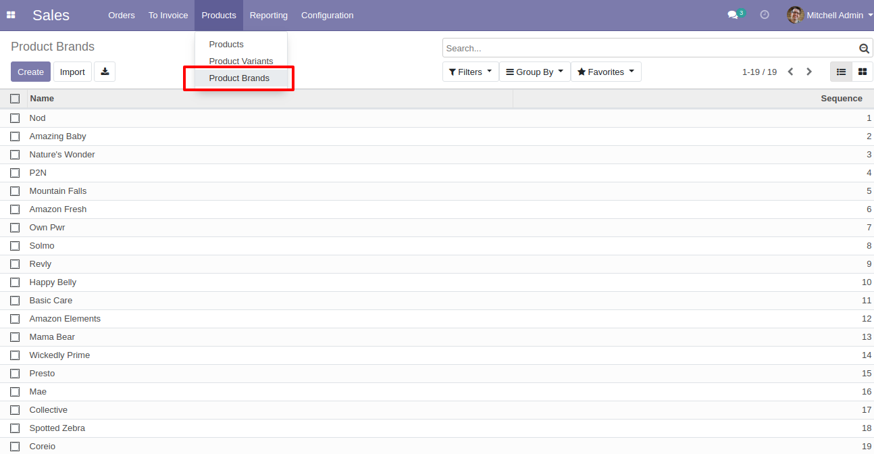The height and width of the screenshot is (454, 874).
Task: Expand the Filters dropdown
Action: (471, 72)
